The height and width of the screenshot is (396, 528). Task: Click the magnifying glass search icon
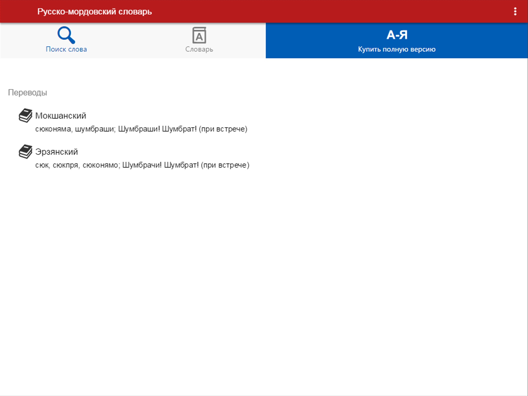pyautogui.click(x=66, y=35)
